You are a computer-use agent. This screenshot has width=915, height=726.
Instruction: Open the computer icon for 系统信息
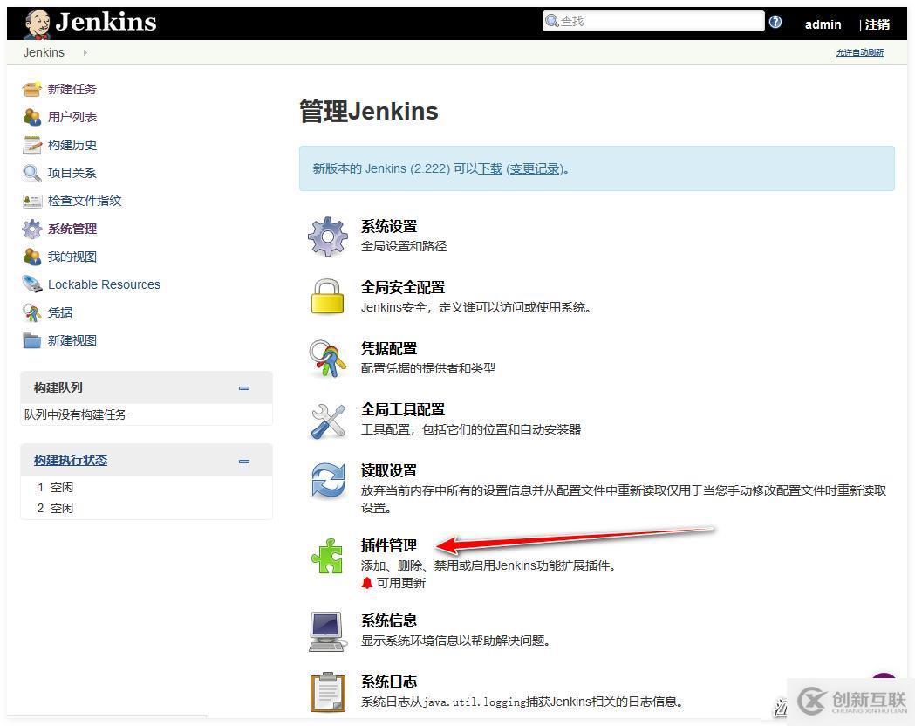327,630
